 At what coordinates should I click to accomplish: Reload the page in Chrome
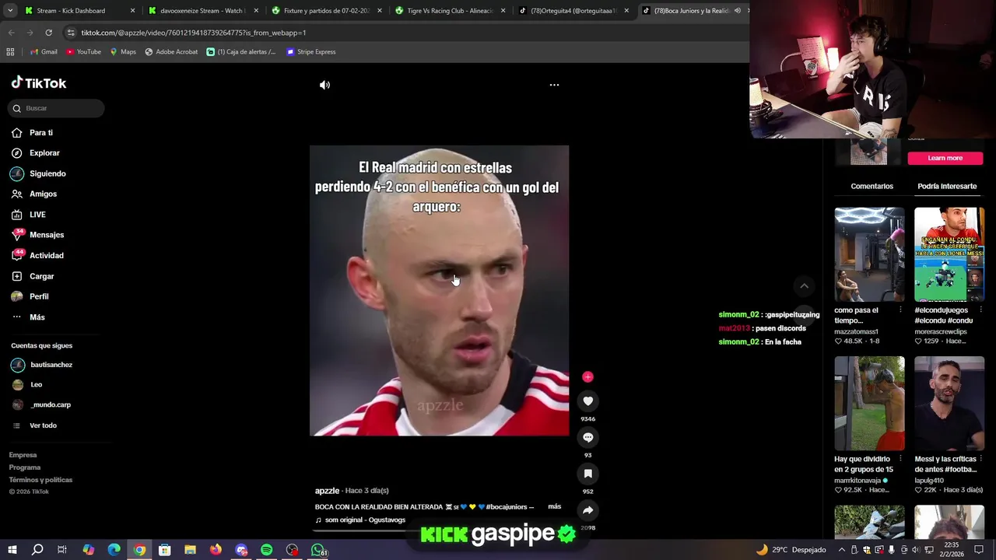(x=48, y=33)
